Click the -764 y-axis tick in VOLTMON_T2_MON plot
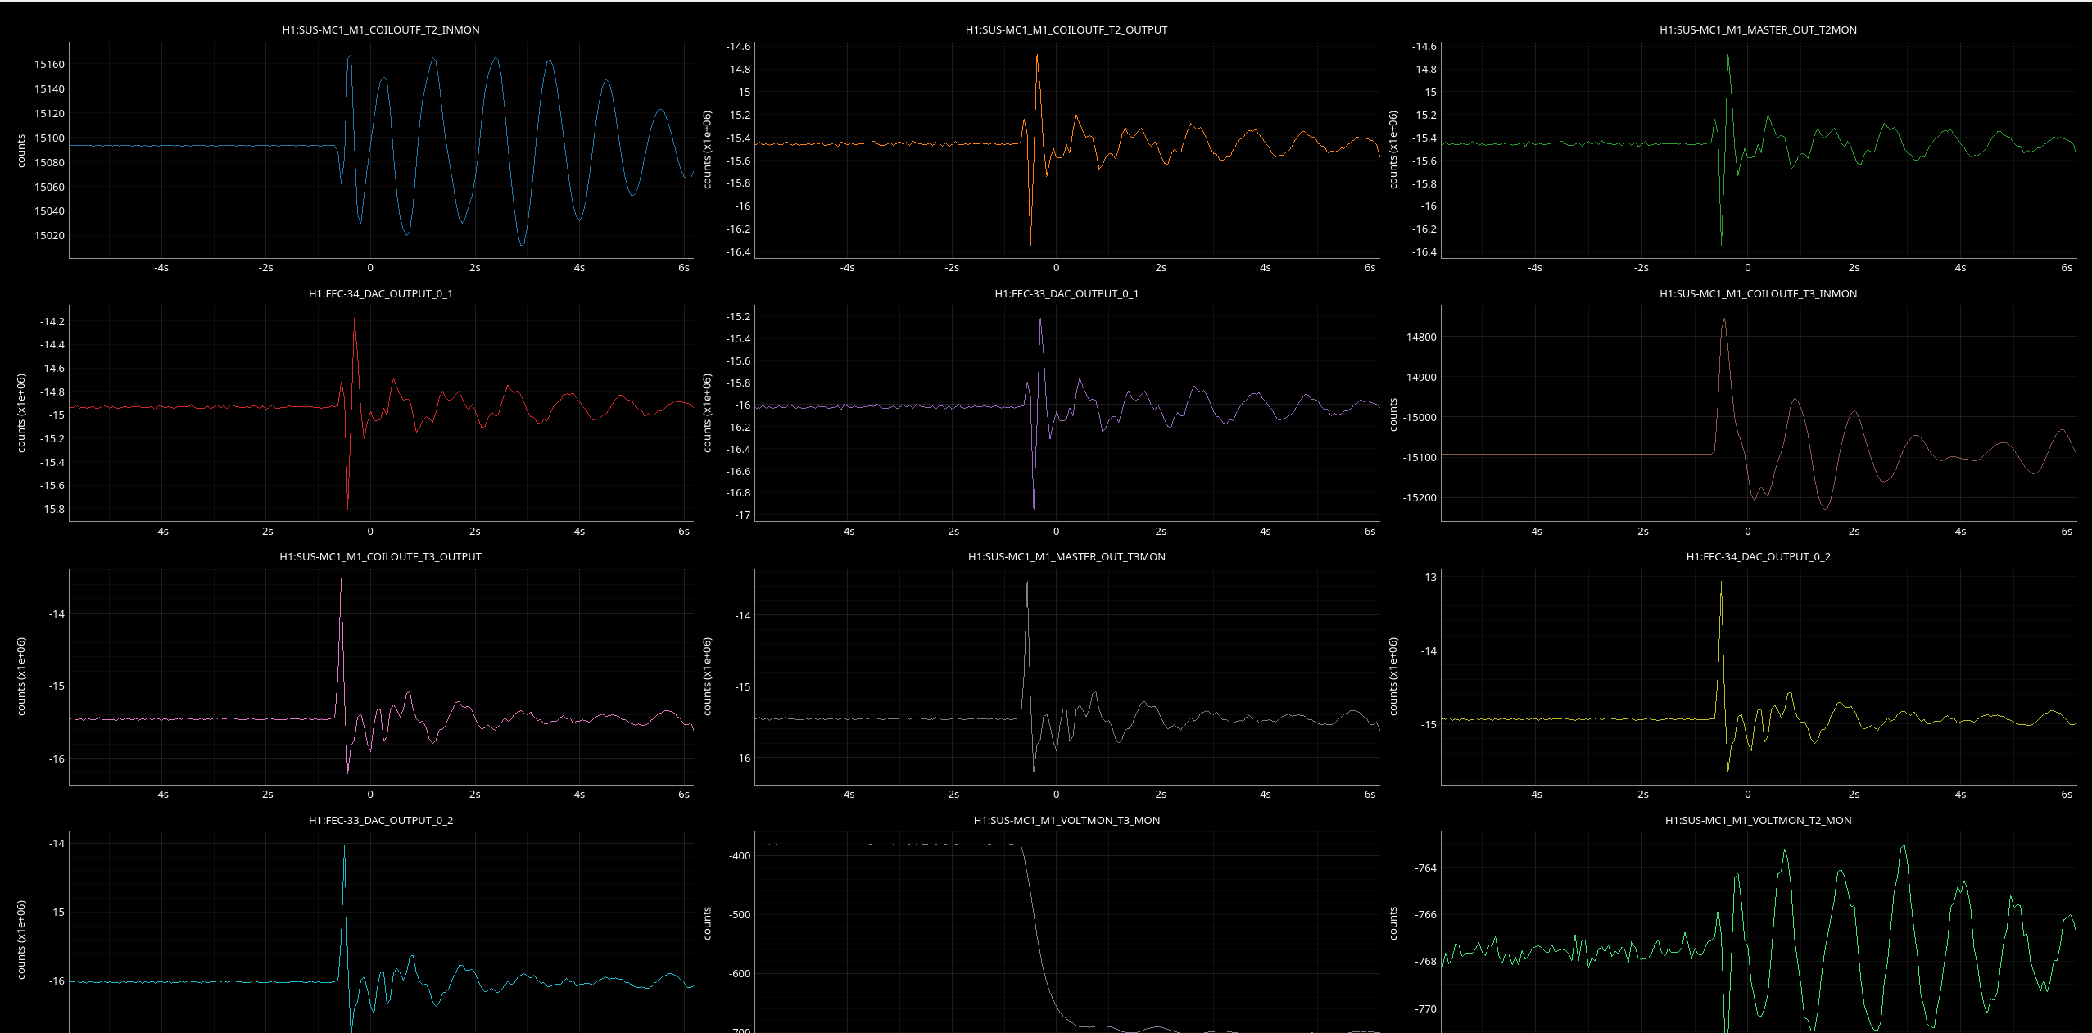 tap(1425, 868)
